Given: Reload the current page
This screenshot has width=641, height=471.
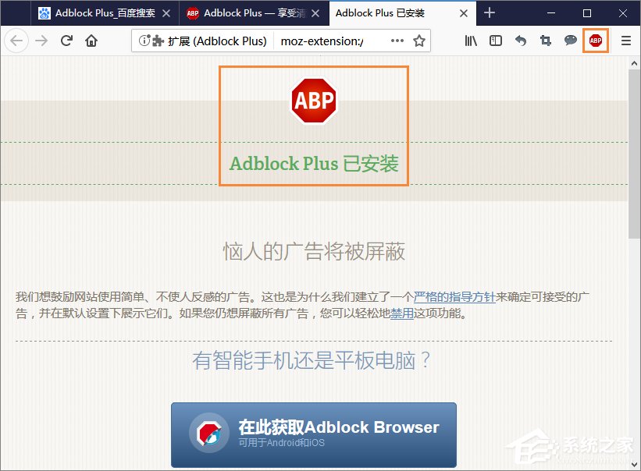Looking at the screenshot, I should [66, 41].
